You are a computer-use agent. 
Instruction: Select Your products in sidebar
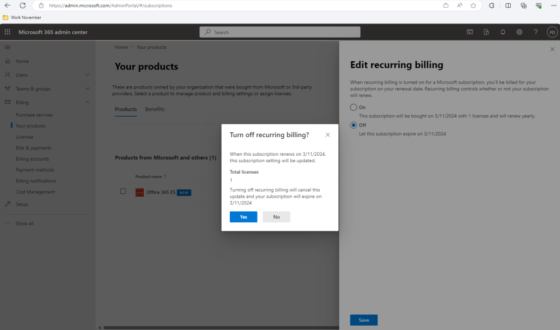pyautogui.click(x=31, y=126)
